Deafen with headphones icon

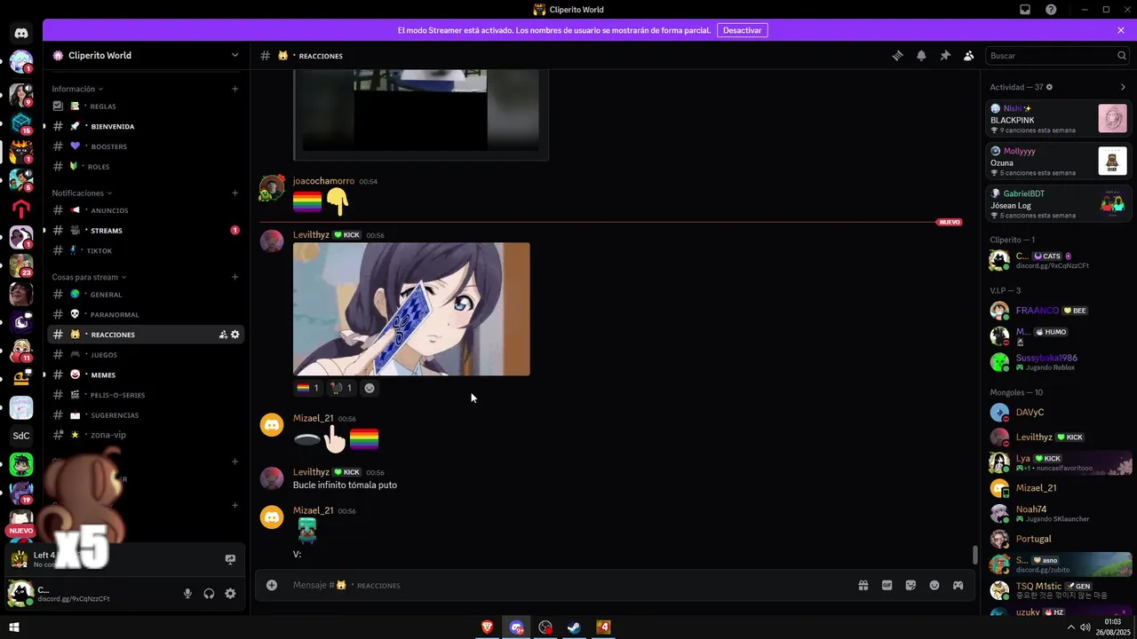(x=209, y=594)
